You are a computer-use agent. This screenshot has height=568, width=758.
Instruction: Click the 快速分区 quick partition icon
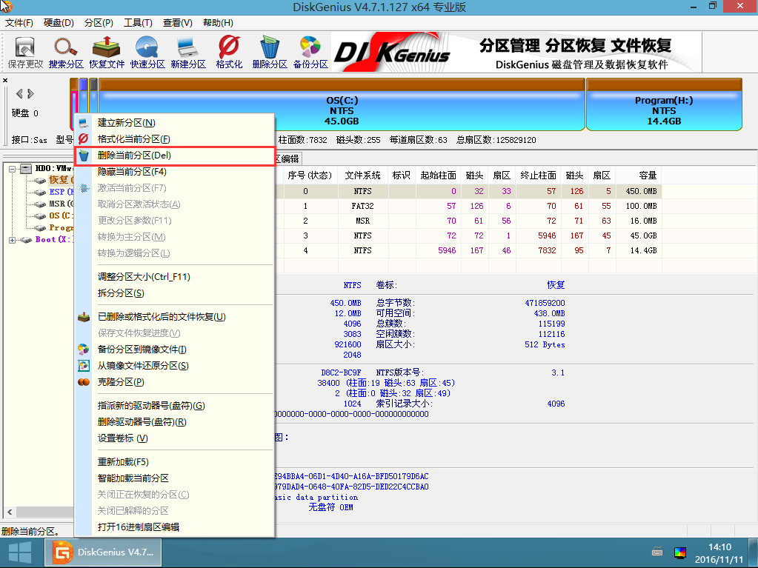tap(147, 53)
